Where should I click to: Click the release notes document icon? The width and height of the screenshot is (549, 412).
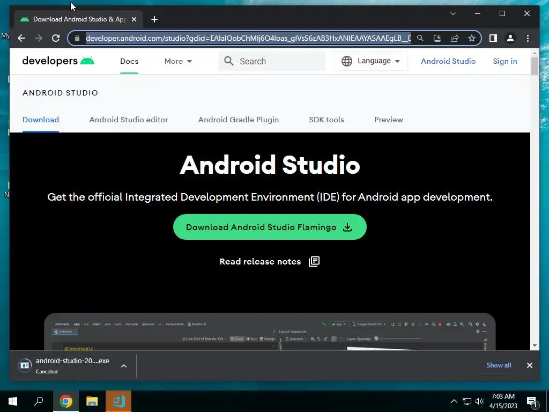pos(314,261)
